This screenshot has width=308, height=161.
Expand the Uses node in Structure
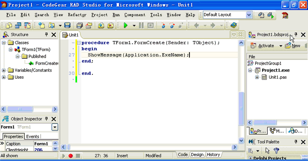(x=3, y=77)
